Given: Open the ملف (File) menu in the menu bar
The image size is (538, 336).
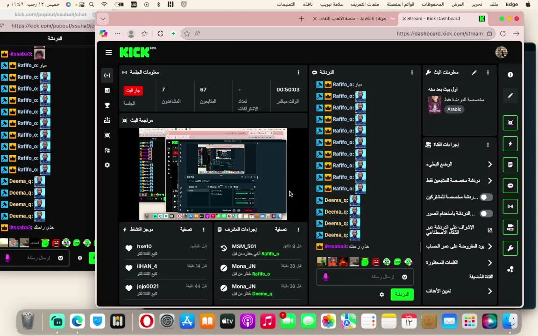Looking at the screenshot, I should pos(494,5).
